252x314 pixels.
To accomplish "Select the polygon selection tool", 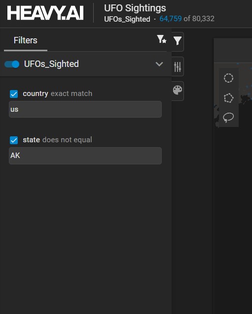I will point(228,98).
